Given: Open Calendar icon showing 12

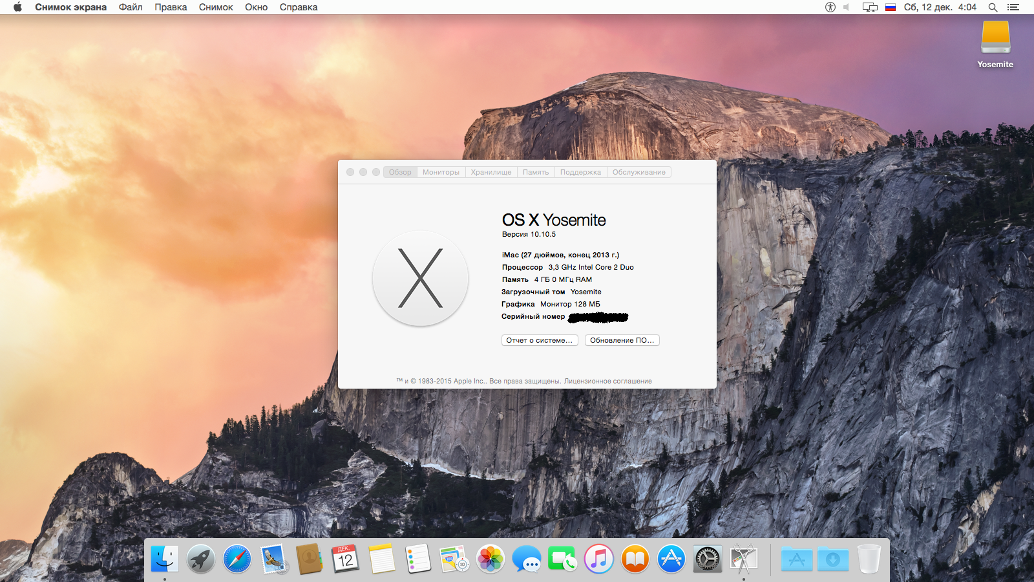Looking at the screenshot, I should click(346, 559).
